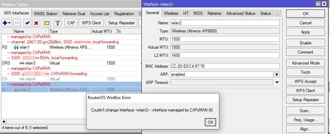Click the "4 items out of 6" status text
This screenshot has width=330, height=134.
pos(25,128)
